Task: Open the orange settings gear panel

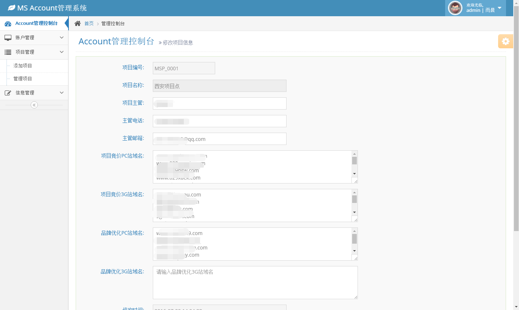Action: tap(505, 41)
